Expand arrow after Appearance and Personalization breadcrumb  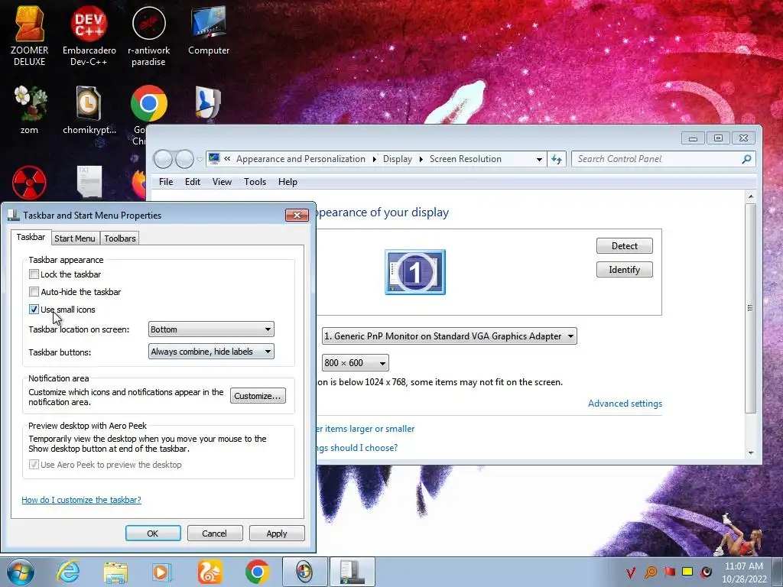point(375,159)
